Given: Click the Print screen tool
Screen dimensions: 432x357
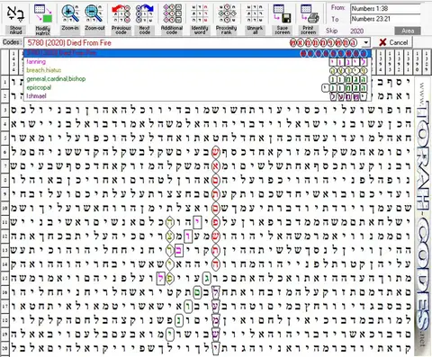Looking at the screenshot, I should pyautogui.click(x=309, y=19).
